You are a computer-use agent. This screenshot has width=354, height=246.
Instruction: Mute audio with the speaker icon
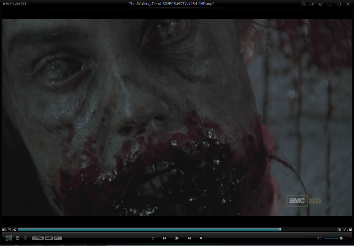pyautogui.click(x=319, y=238)
